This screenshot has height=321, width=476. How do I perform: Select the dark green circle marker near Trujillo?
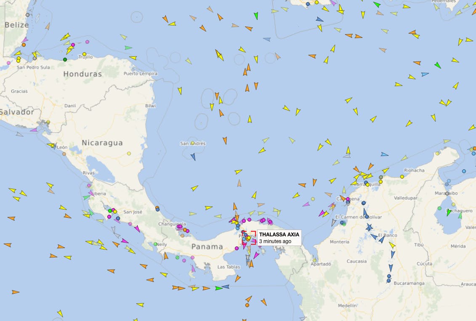[x=65, y=59]
